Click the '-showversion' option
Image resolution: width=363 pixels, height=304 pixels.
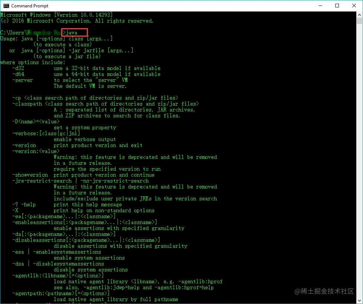(30, 175)
